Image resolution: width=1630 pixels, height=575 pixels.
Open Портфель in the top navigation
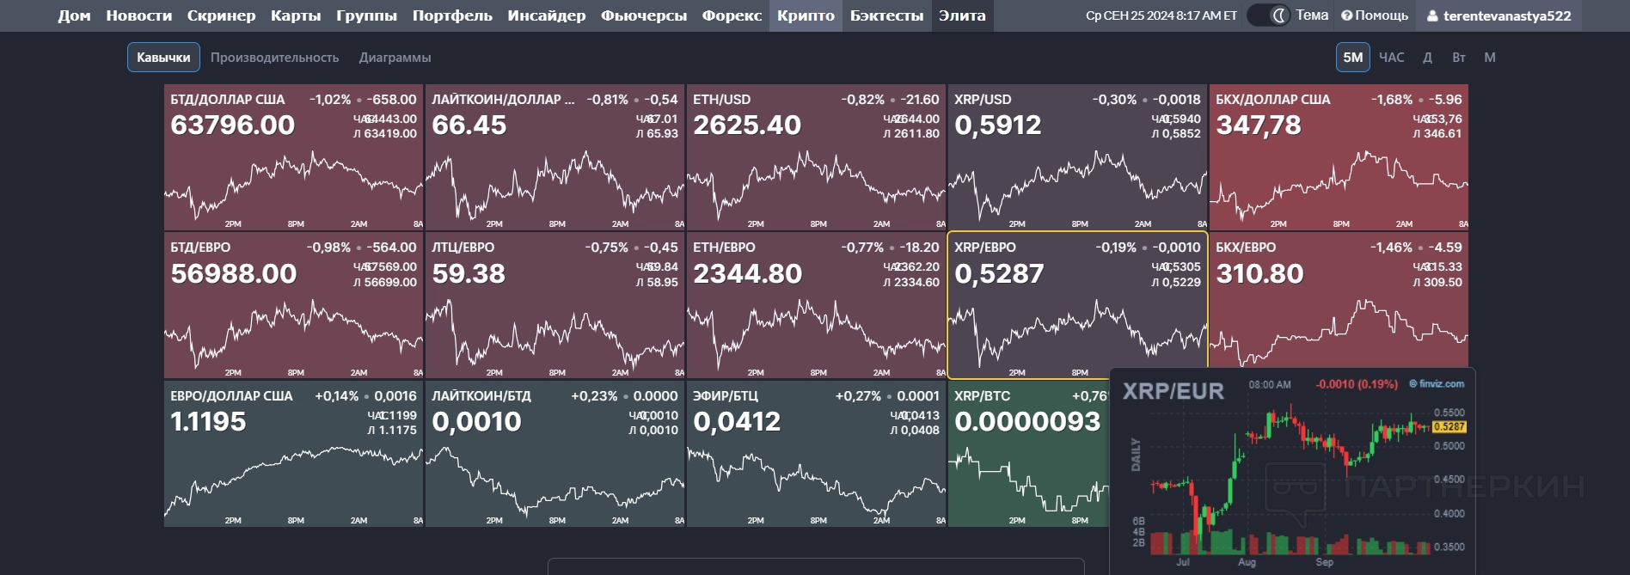point(452,15)
